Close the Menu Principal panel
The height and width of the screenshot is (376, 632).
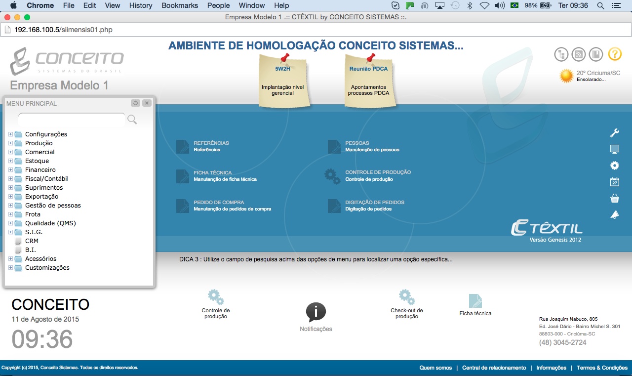(x=147, y=103)
